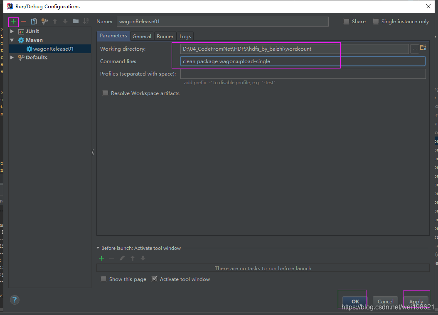This screenshot has width=438, height=315.
Task: Move the configuration down in the list
Action: [65, 21]
